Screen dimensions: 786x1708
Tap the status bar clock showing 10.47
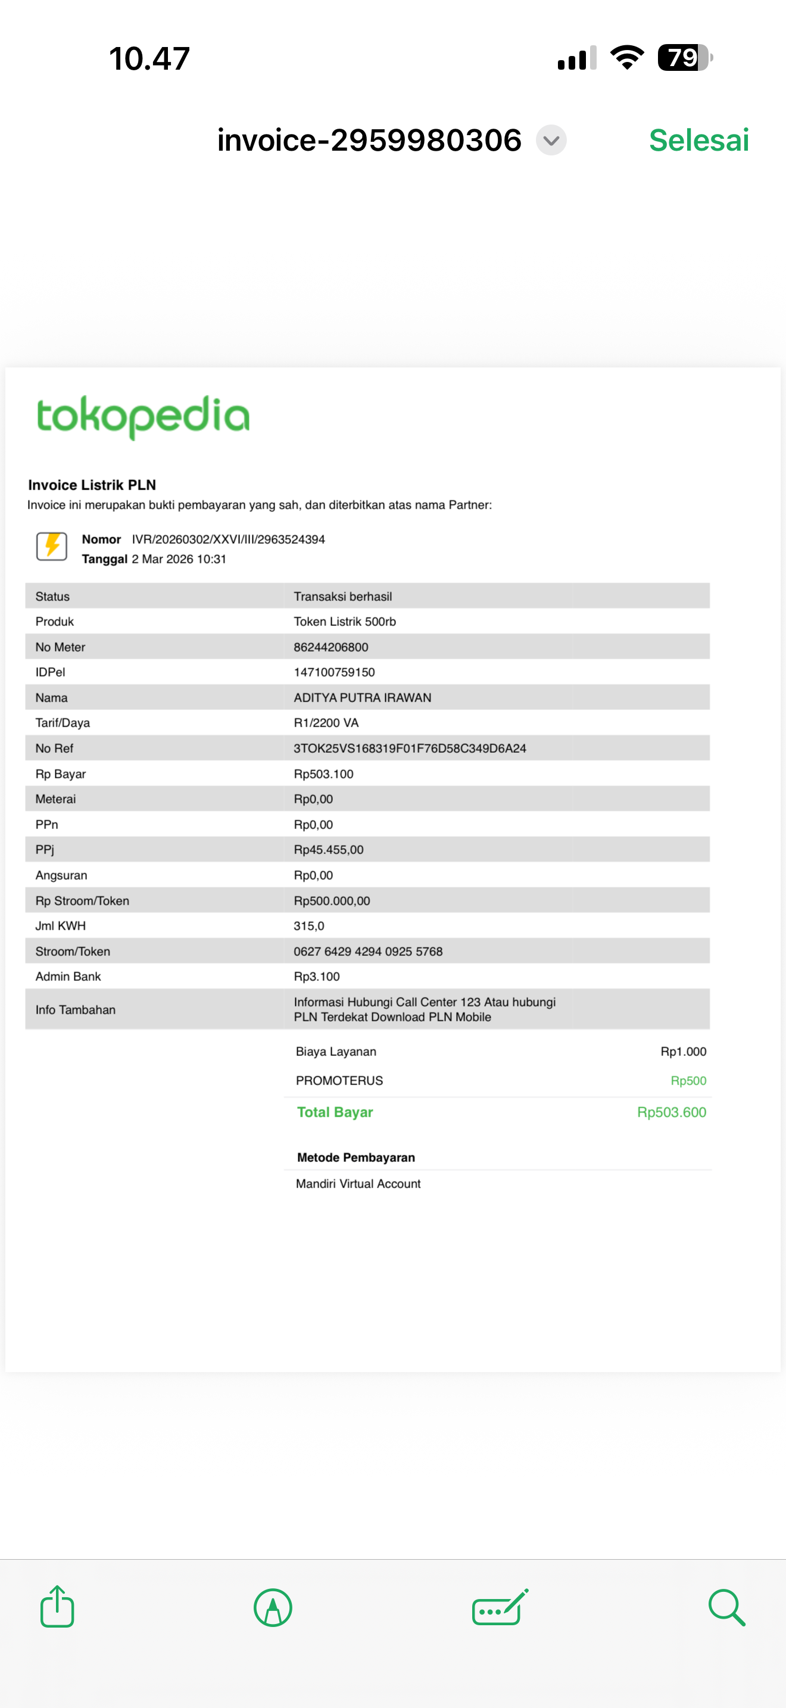(150, 58)
